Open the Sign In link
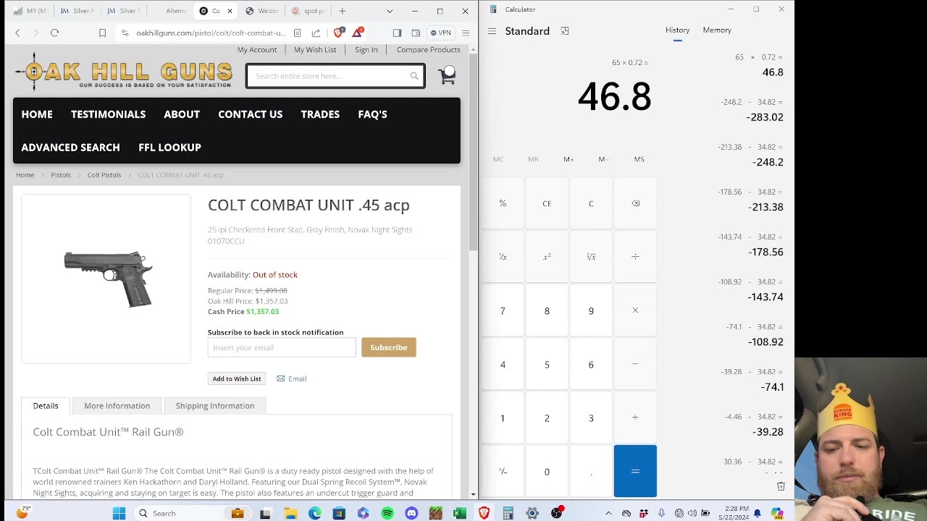 point(366,50)
